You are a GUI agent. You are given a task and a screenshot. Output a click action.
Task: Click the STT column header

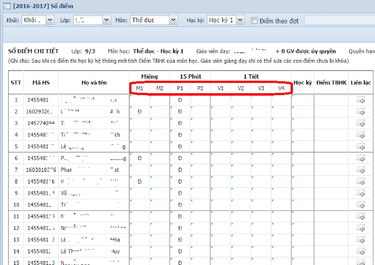point(16,83)
